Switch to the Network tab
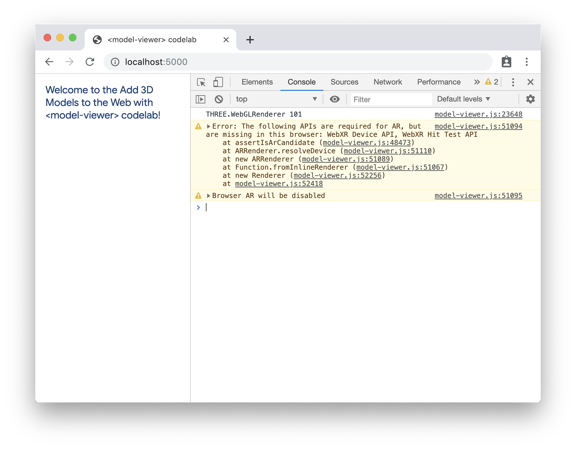 pyautogui.click(x=387, y=82)
